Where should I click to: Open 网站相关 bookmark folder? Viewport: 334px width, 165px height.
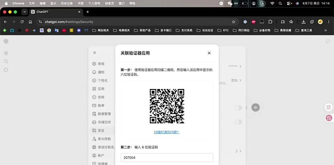coord(101,31)
